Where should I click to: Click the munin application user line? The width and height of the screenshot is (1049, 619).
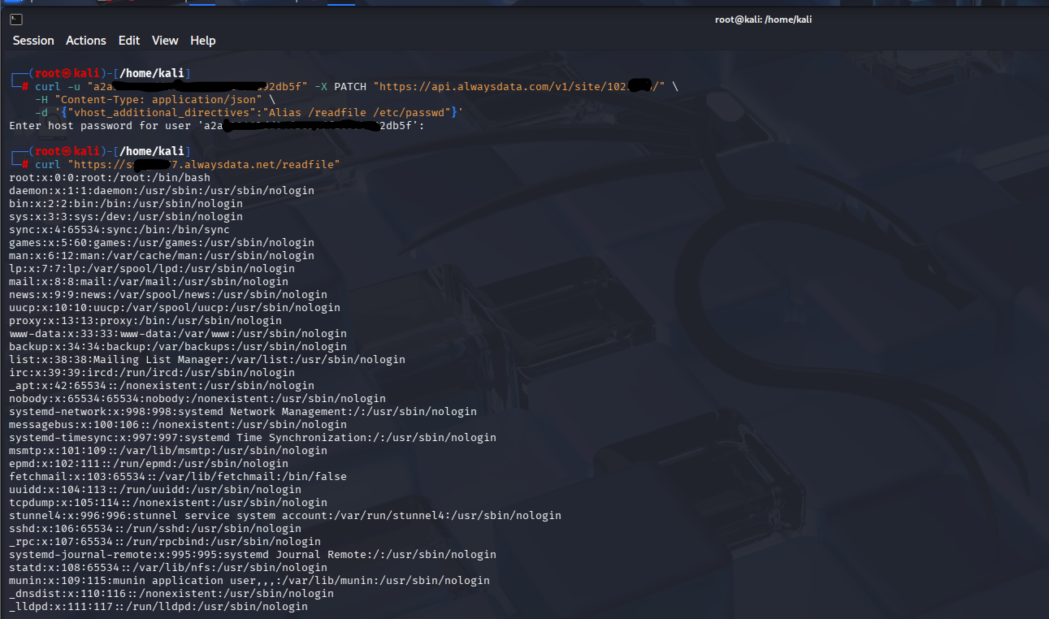click(x=249, y=580)
